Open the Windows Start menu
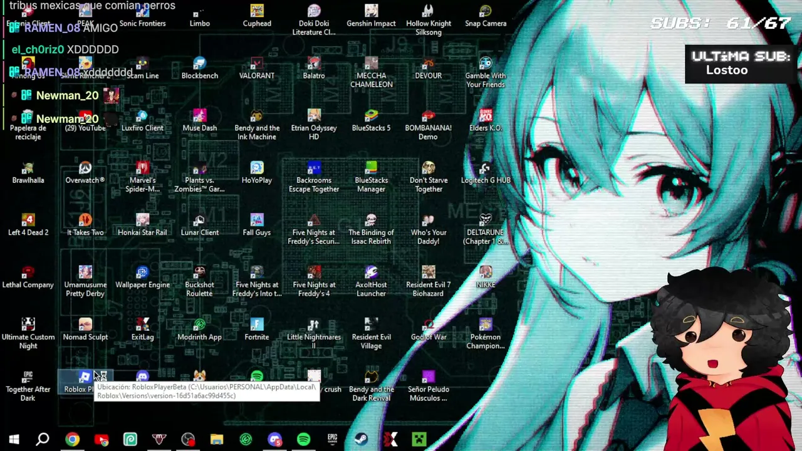This screenshot has width=802, height=451. [x=14, y=439]
